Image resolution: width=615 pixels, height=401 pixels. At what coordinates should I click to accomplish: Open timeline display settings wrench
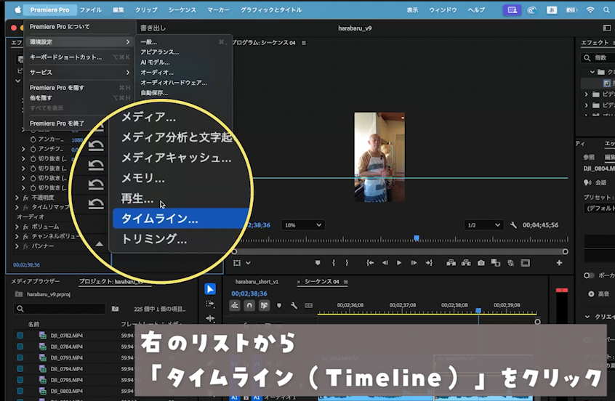[294, 305]
